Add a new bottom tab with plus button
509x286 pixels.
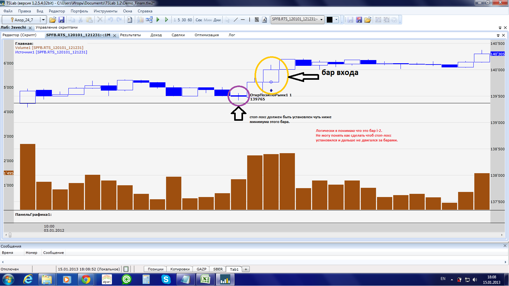(x=246, y=269)
